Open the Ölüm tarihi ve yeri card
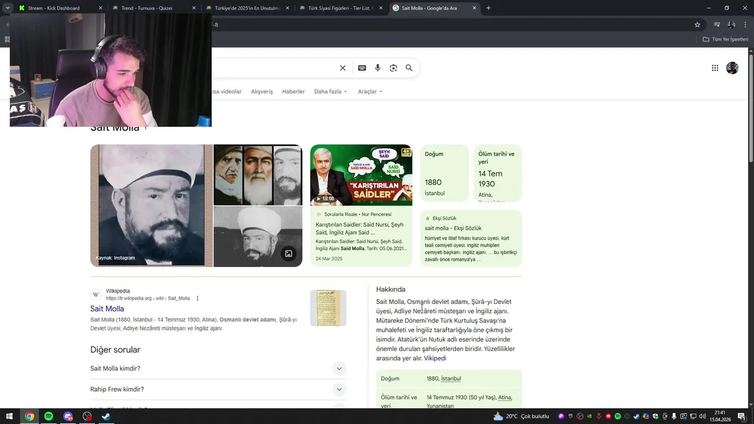The width and height of the screenshot is (754, 424). pyautogui.click(x=498, y=173)
